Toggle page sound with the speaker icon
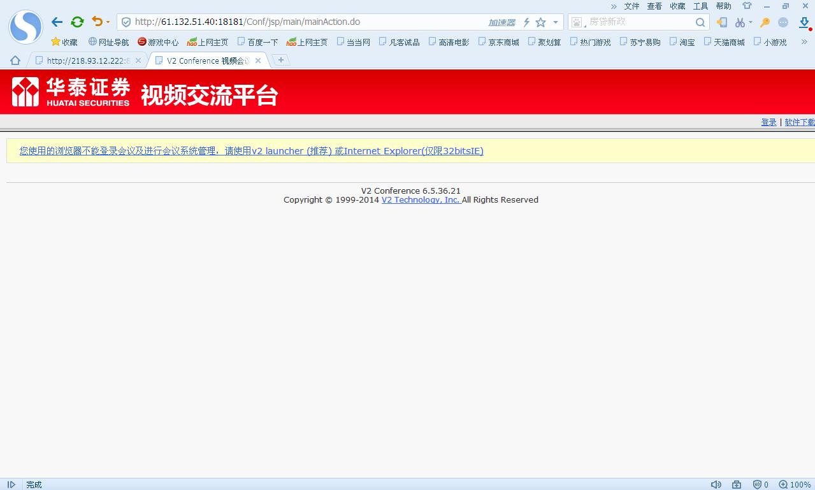The image size is (815, 490). 716,484
